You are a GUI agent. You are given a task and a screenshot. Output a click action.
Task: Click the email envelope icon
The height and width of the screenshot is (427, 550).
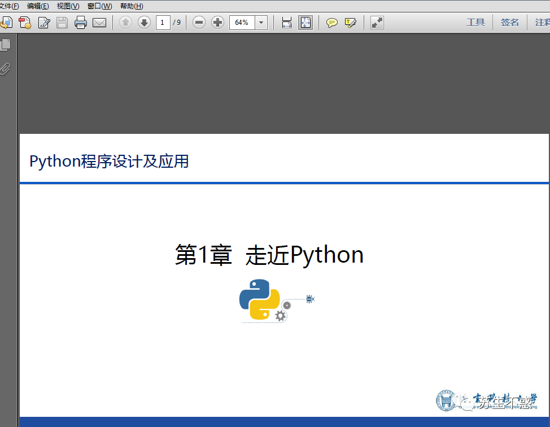(x=99, y=23)
